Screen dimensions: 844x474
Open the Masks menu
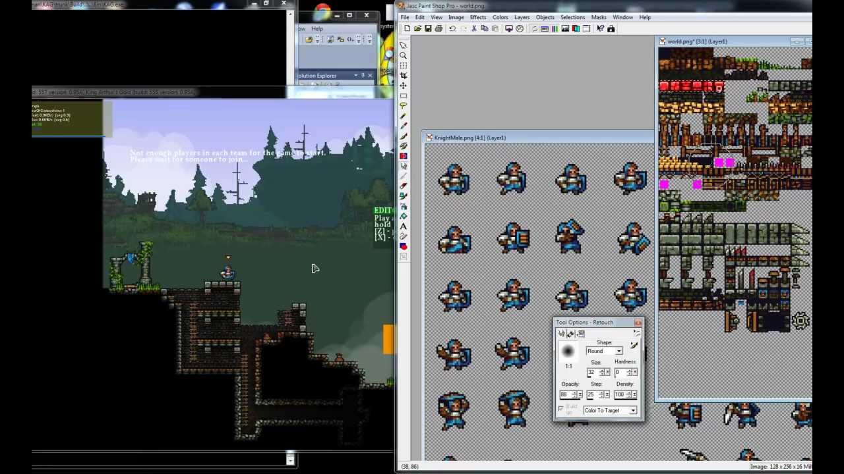599,17
